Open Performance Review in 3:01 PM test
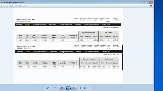 pos(40,51)
